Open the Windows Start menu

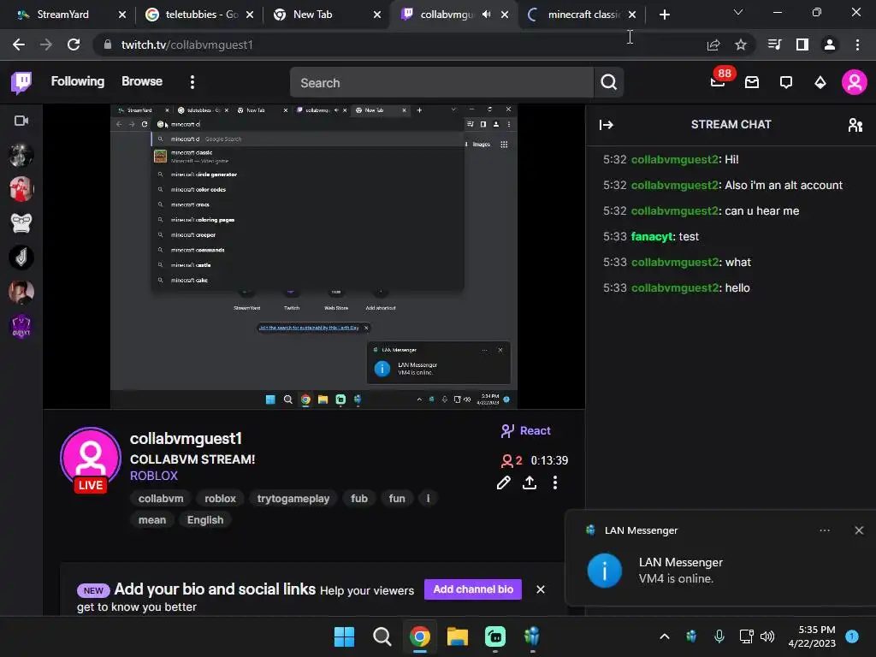[344, 636]
